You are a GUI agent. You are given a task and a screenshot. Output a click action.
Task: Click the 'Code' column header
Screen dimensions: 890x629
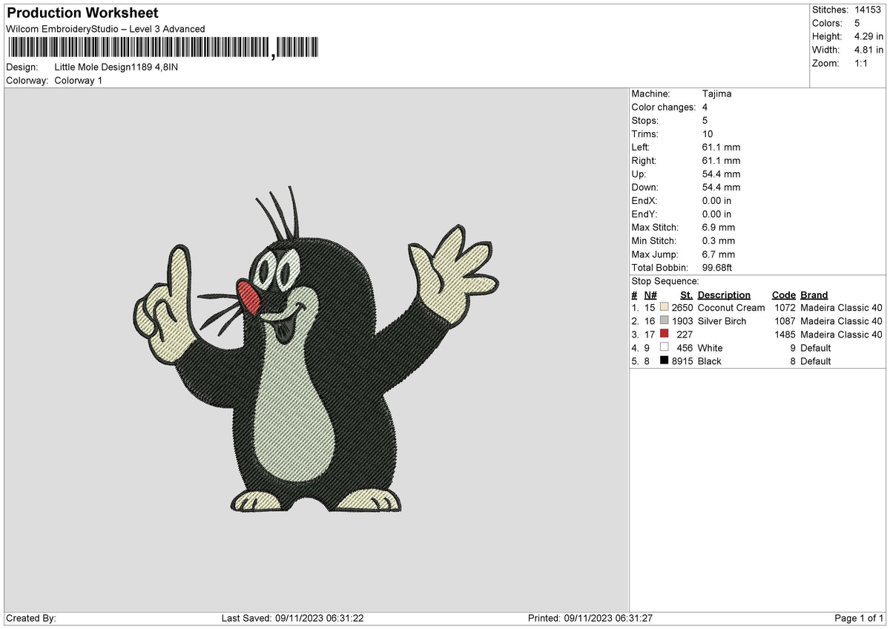(x=783, y=294)
